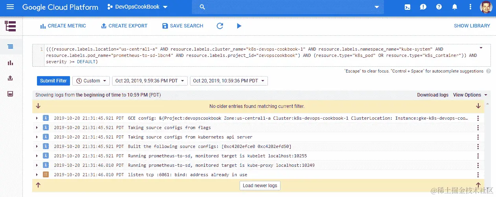Click the top search bar field
The height and width of the screenshot is (197, 496).
click(288, 7)
